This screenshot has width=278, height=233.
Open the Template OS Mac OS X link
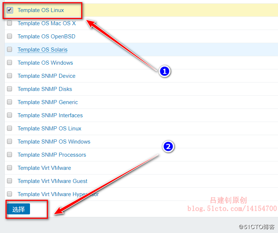coord(46,23)
